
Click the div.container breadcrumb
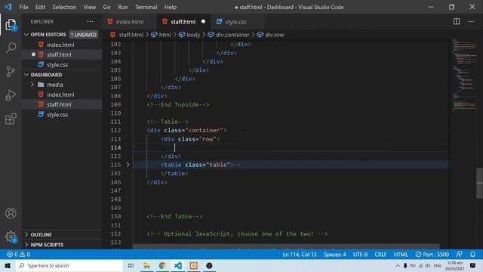(x=232, y=35)
